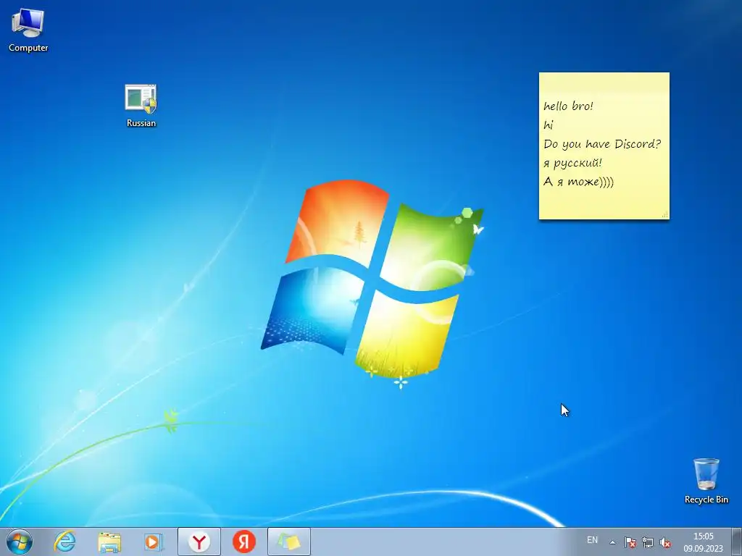Click 'Do you have Discord?' text in note
742x556 pixels.
(x=602, y=144)
